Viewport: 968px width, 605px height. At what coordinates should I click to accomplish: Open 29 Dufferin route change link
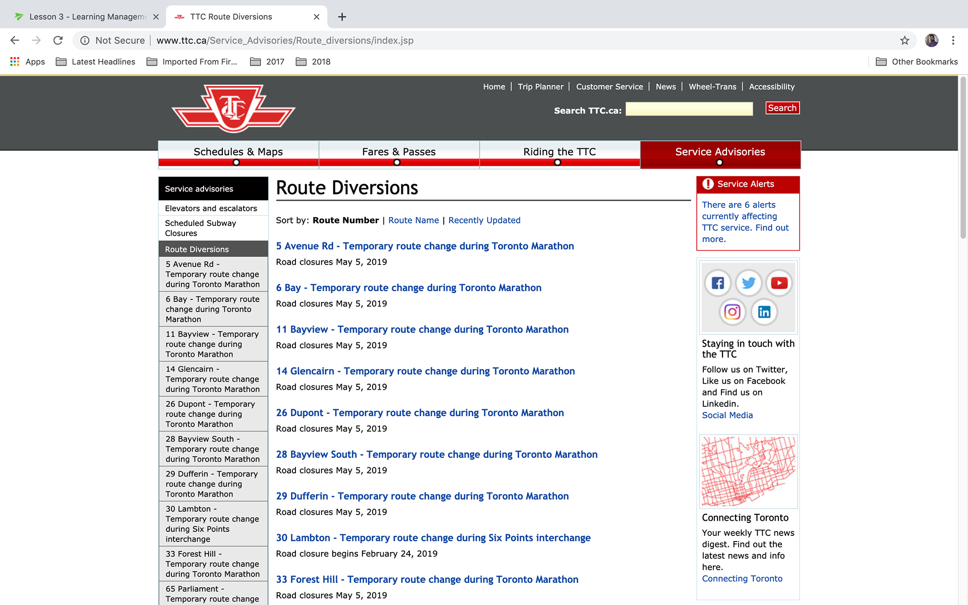pos(422,496)
